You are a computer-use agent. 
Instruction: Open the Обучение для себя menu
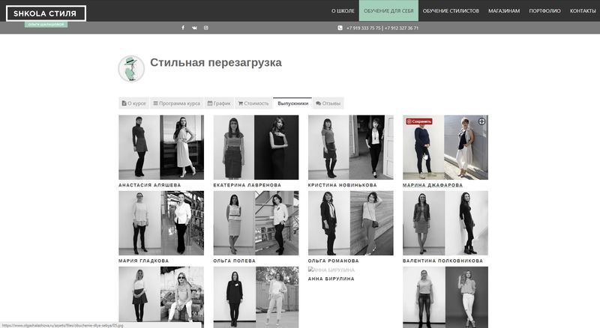388,10
